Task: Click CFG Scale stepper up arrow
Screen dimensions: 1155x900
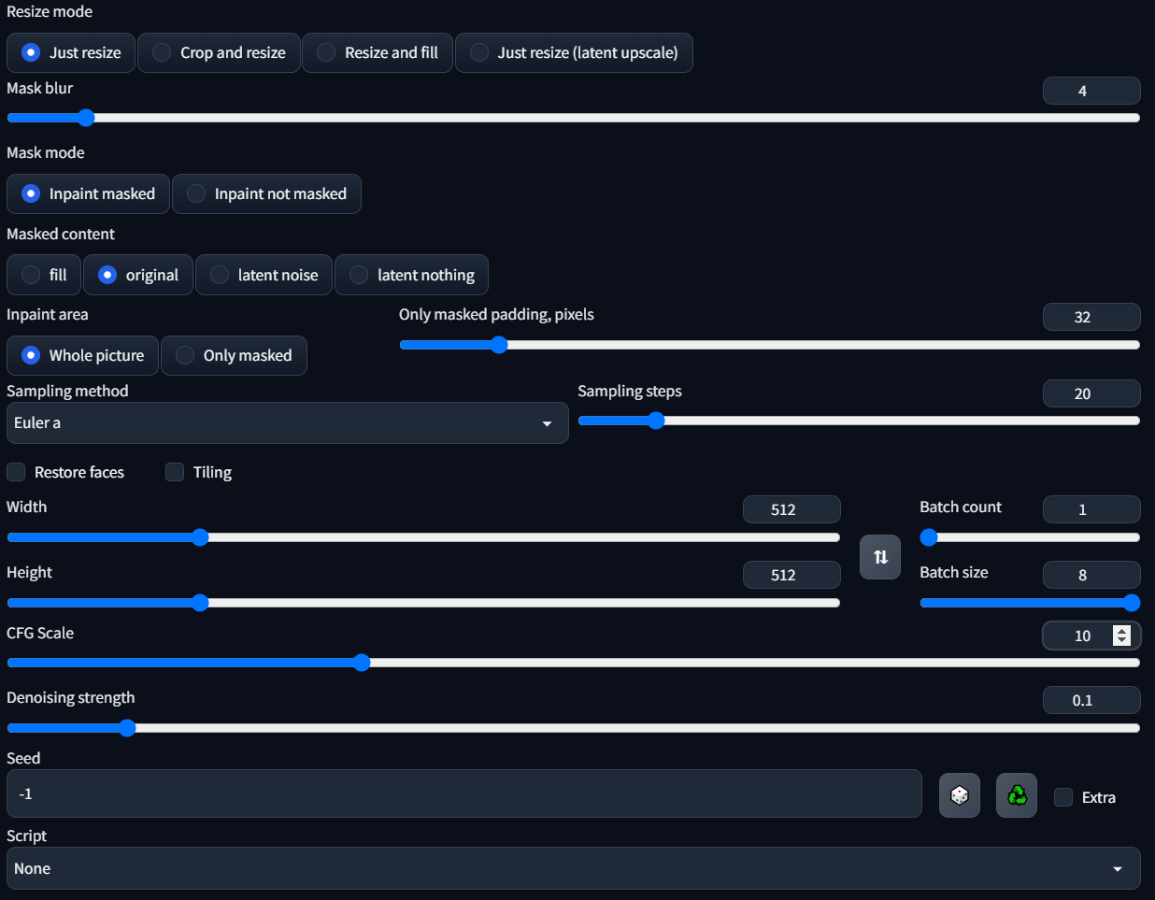Action: pos(1122,631)
